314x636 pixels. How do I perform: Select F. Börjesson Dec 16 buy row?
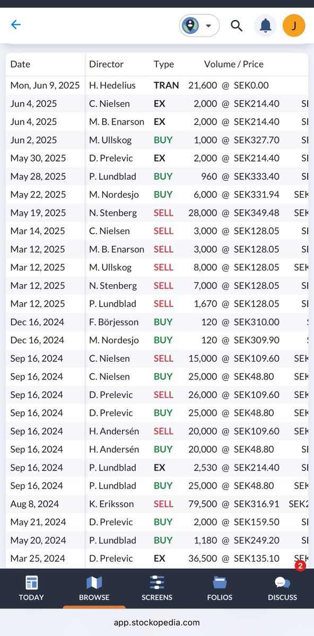[x=157, y=322]
